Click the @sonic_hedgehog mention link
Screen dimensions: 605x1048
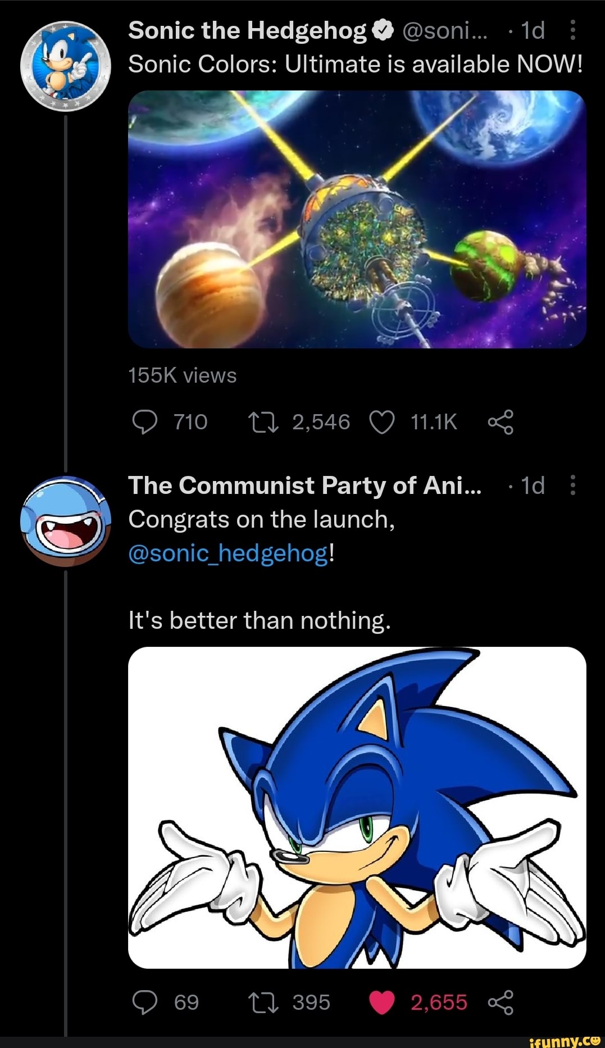(228, 554)
